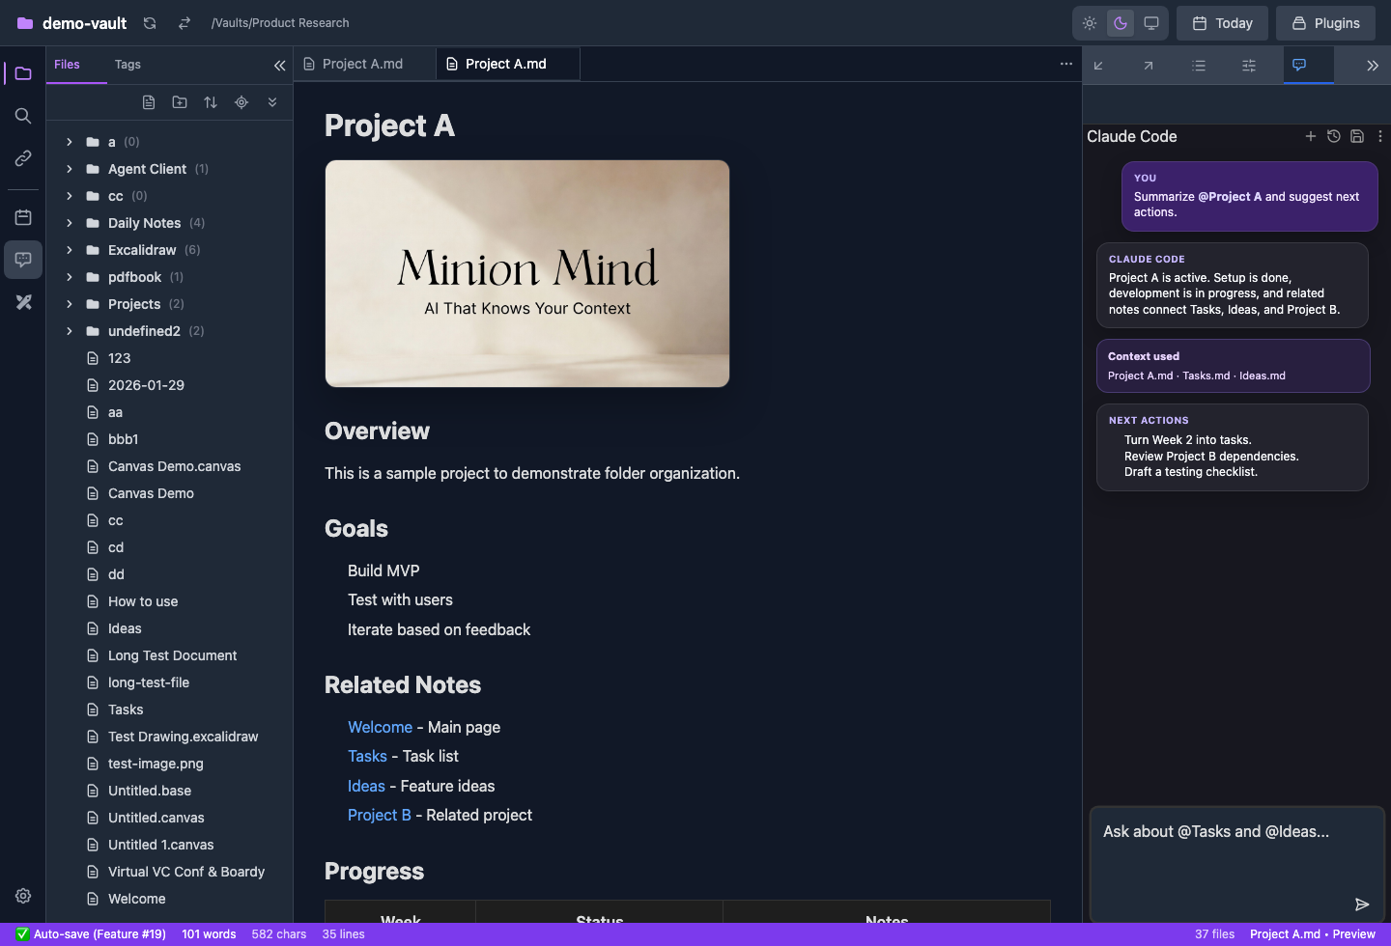This screenshot has width=1391, height=946.
Task: Click the sync vault icon beside demo-vault
Action: pyautogui.click(x=150, y=23)
